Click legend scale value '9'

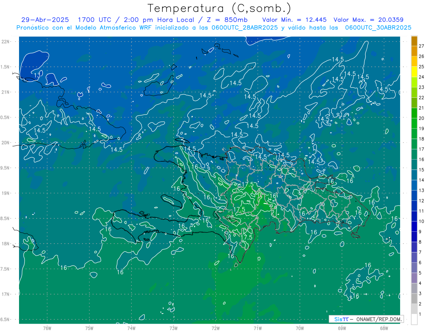coord(420,232)
